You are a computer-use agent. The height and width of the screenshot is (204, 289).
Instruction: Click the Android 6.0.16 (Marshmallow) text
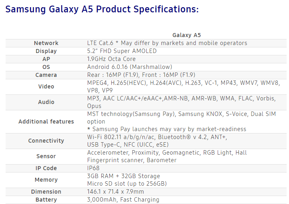[130, 67]
